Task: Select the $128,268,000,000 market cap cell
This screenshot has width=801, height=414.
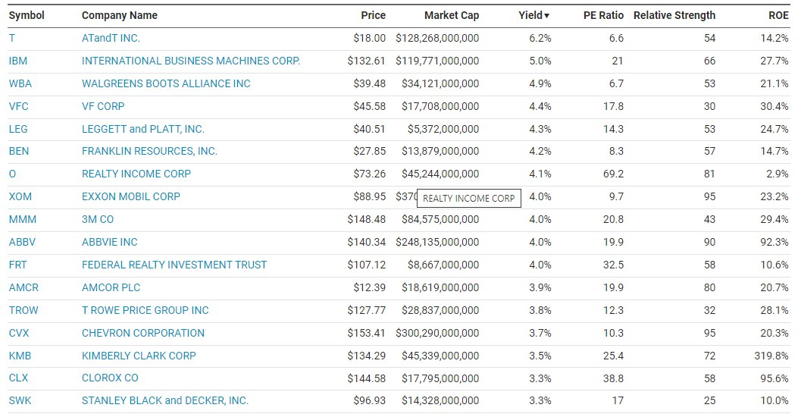Action: click(x=437, y=39)
